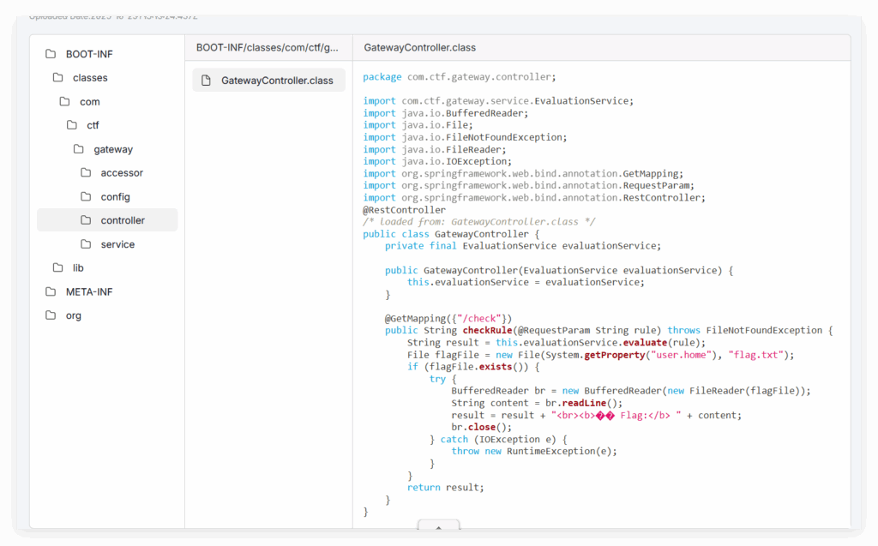Screen dimensions: 878x546
Task: Click the META-INF folder icon
Action: click(x=51, y=292)
